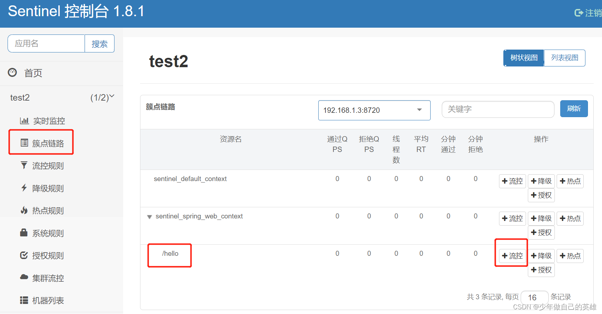Switch to 树状视图 tab
Screen dimensions: 602x314
click(524, 58)
